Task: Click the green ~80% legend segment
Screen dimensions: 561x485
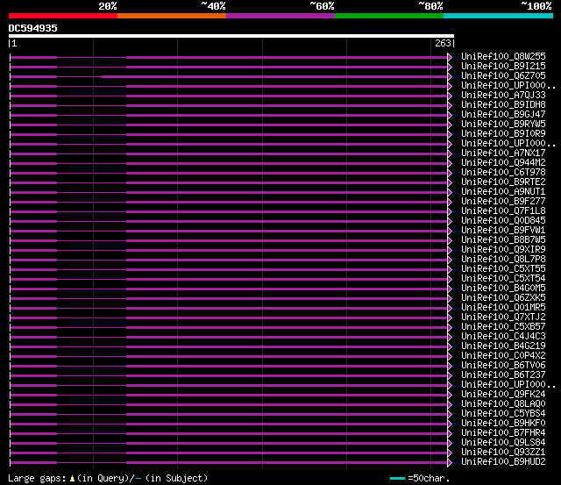Action: 389,16
